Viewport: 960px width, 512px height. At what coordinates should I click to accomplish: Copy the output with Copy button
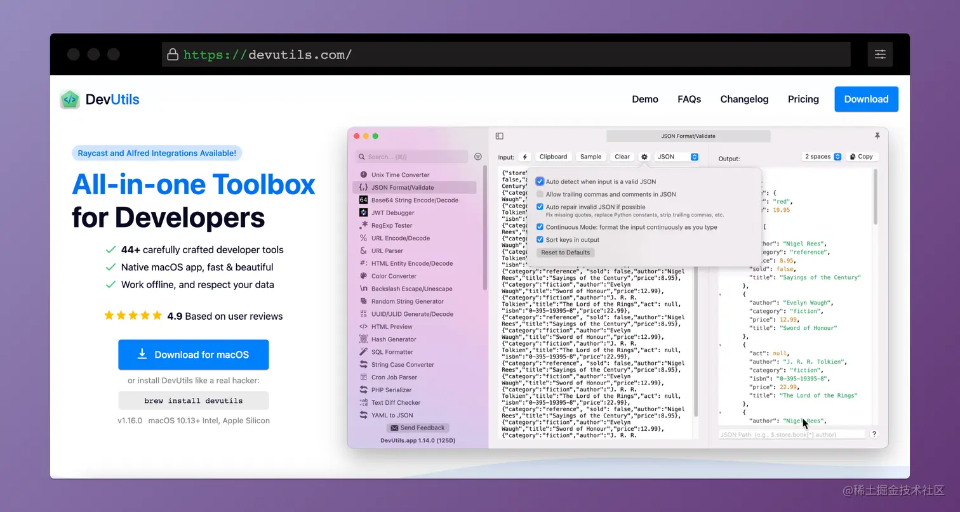(x=861, y=157)
